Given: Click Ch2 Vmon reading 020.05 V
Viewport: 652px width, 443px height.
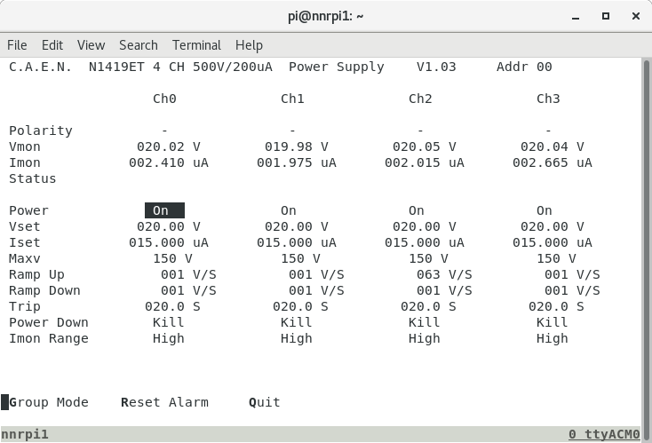Looking at the screenshot, I should click(x=424, y=146).
